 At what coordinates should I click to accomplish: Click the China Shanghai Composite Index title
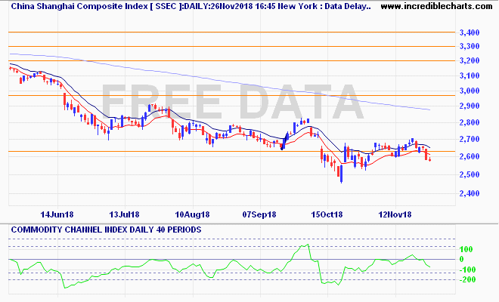[79, 6]
